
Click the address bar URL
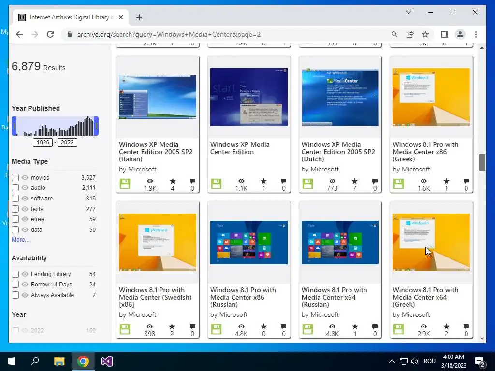pyautogui.click(x=169, y=34)
